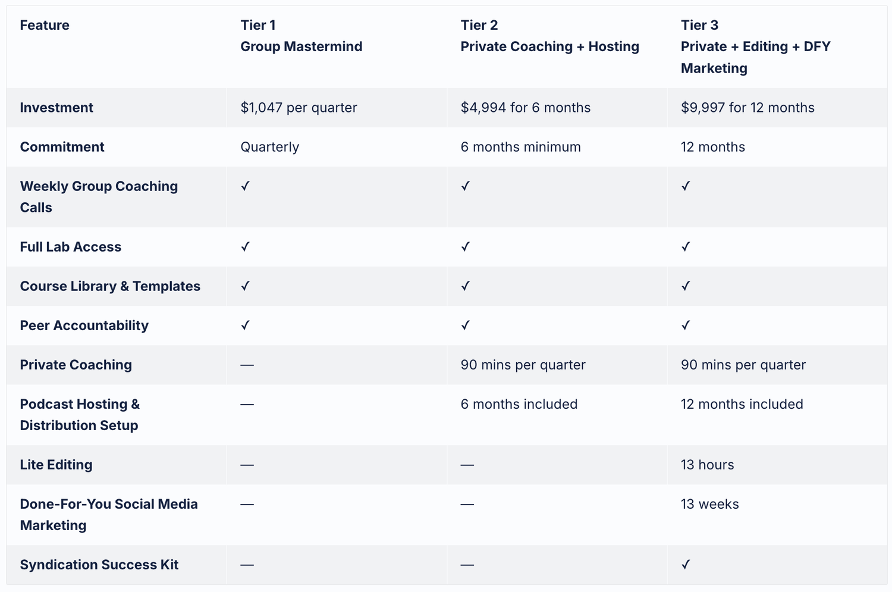Screen dimensions: 892x592
Task: Click Tier 1 Peer Accountability checkmark
Action: pos(245,325)
